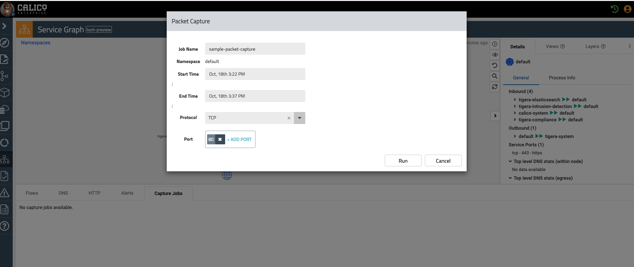Image resolution: width=634 pixels, height=267 pixels.
Task: Click the End Time field
Action: 255,96
